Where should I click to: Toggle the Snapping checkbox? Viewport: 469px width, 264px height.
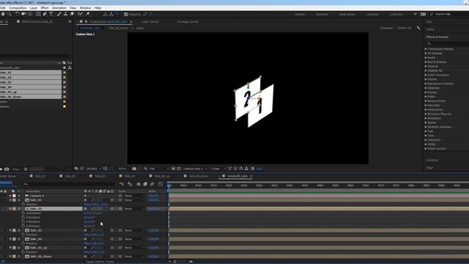126,15
